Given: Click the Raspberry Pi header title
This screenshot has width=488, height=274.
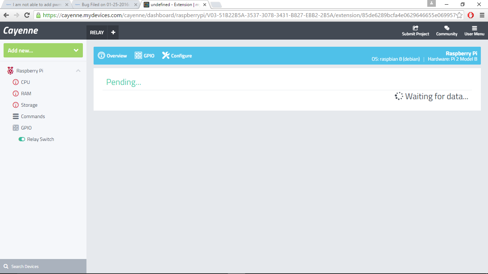Looking at the screenshot, I should [x=462, y=54].
